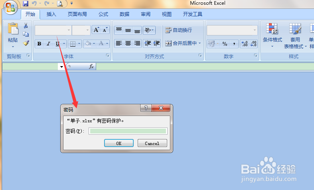This screenshot has width=314, height=190.
Task: Click the Align Text Left icon
Action: (x=119, y=43)
